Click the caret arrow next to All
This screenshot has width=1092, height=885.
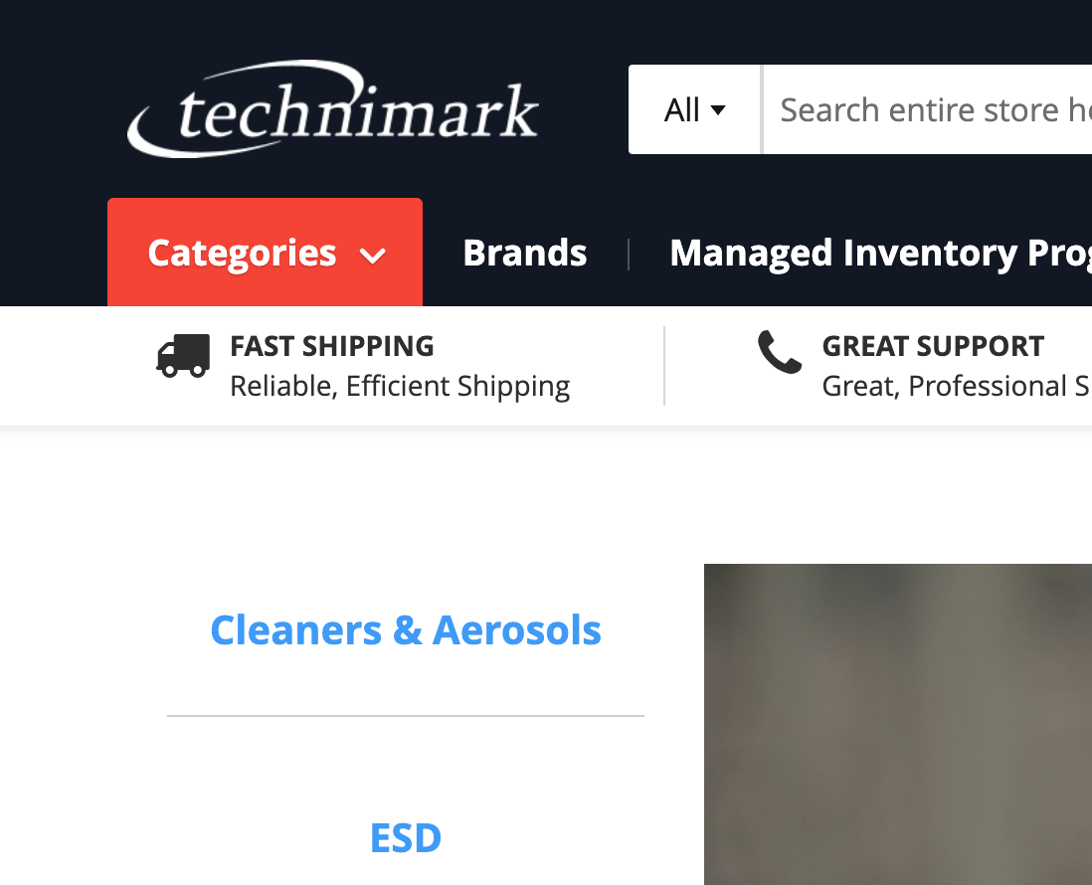718,110
